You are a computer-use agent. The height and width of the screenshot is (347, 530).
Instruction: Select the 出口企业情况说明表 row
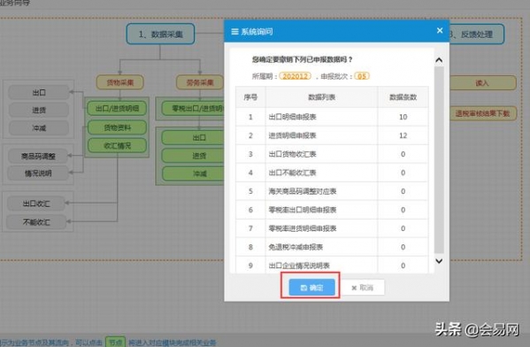332,266
